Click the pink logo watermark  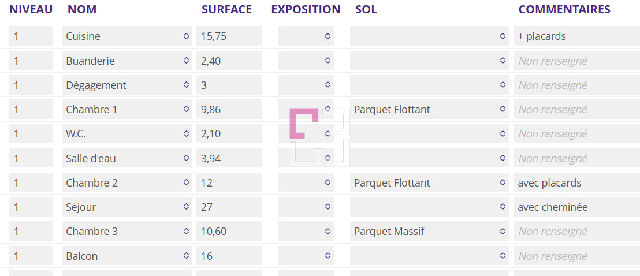point(303,124)
